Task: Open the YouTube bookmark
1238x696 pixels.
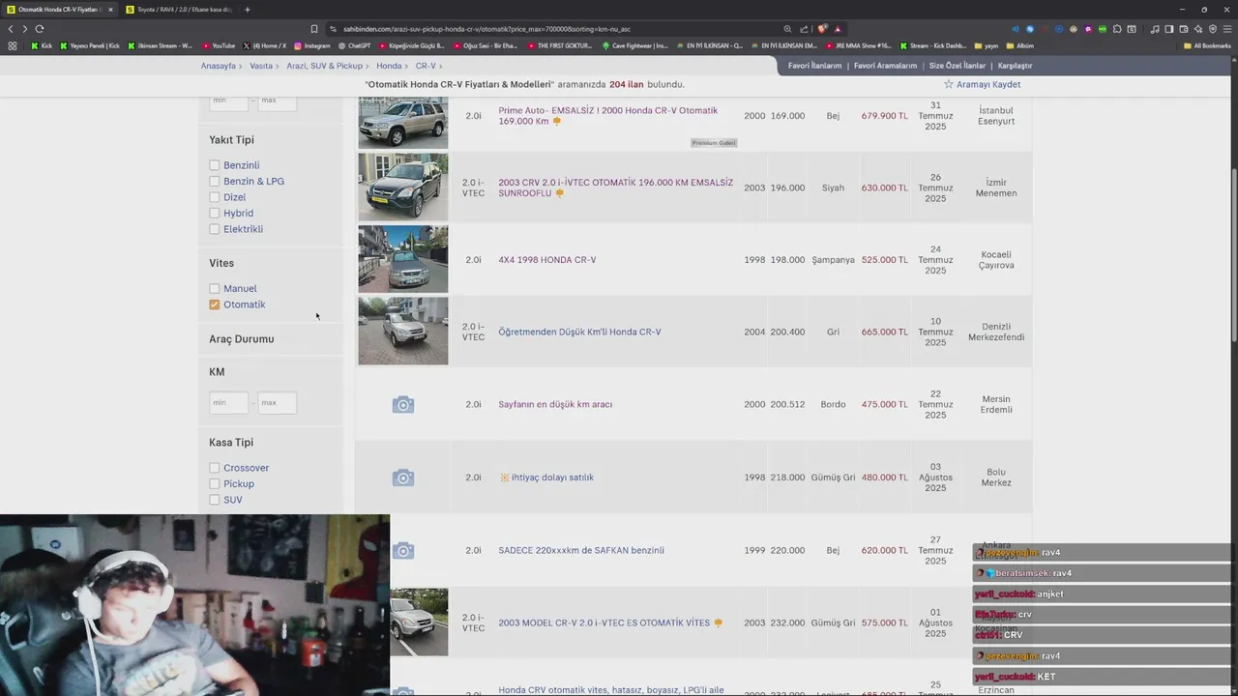Action: 219,45
